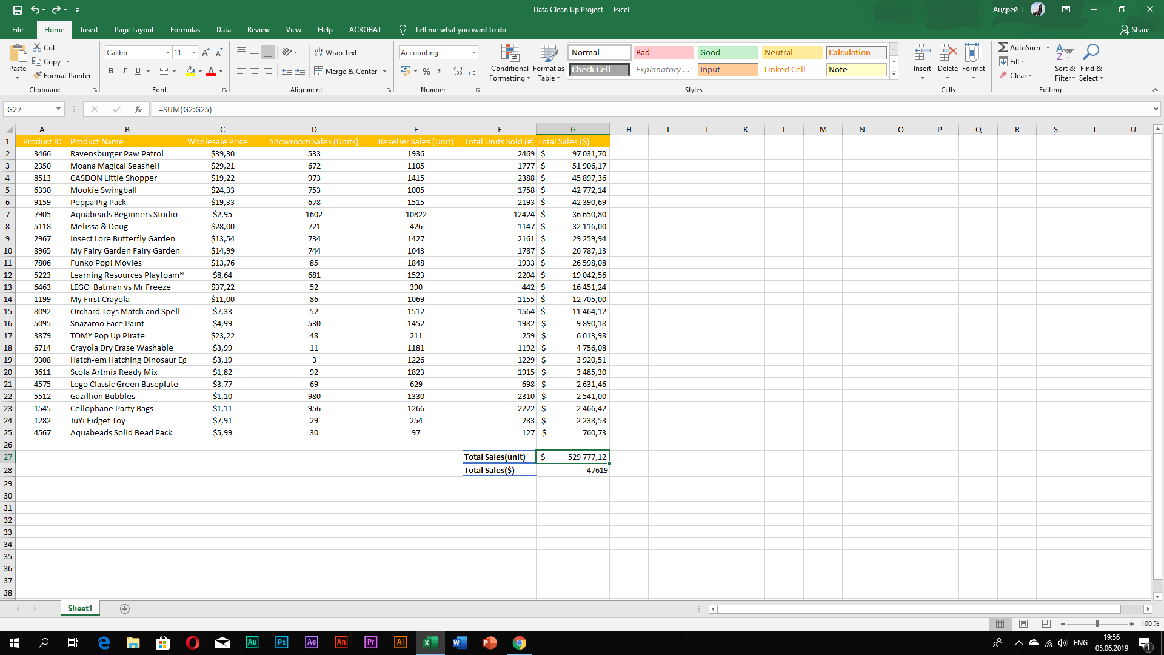Adjust the zoom slider
Viewport: 1164px width, 655px height.
point(1097,623)
